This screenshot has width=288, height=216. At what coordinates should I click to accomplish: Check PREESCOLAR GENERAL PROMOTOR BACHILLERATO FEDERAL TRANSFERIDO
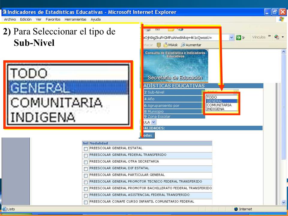pyautogui.click(x=86, y=189)
